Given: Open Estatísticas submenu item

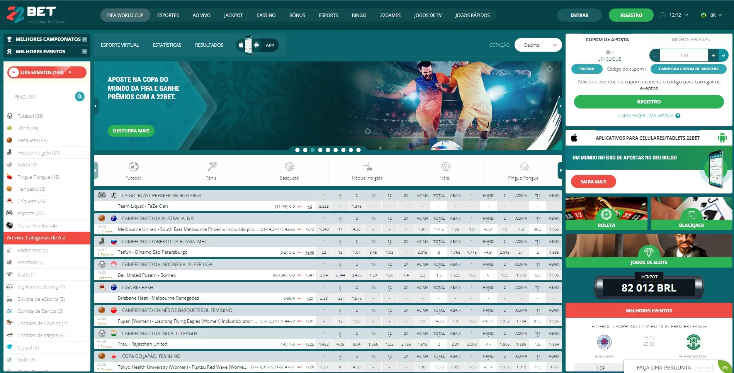Looking at the screenshot, I should [x=167, y=45].
